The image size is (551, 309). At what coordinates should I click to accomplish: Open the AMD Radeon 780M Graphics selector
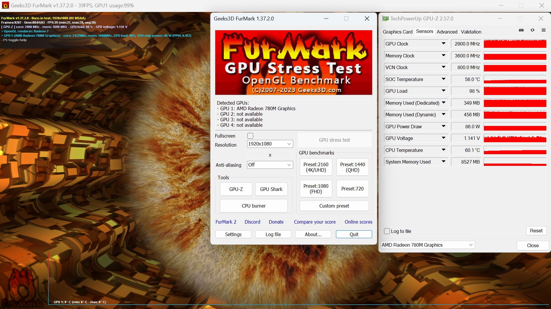tap(427, 245)
